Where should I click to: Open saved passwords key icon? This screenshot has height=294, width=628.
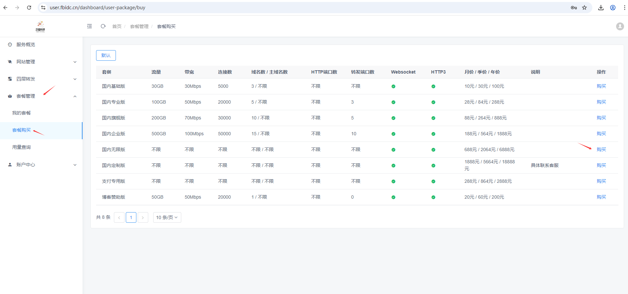(x=574, y=8)
